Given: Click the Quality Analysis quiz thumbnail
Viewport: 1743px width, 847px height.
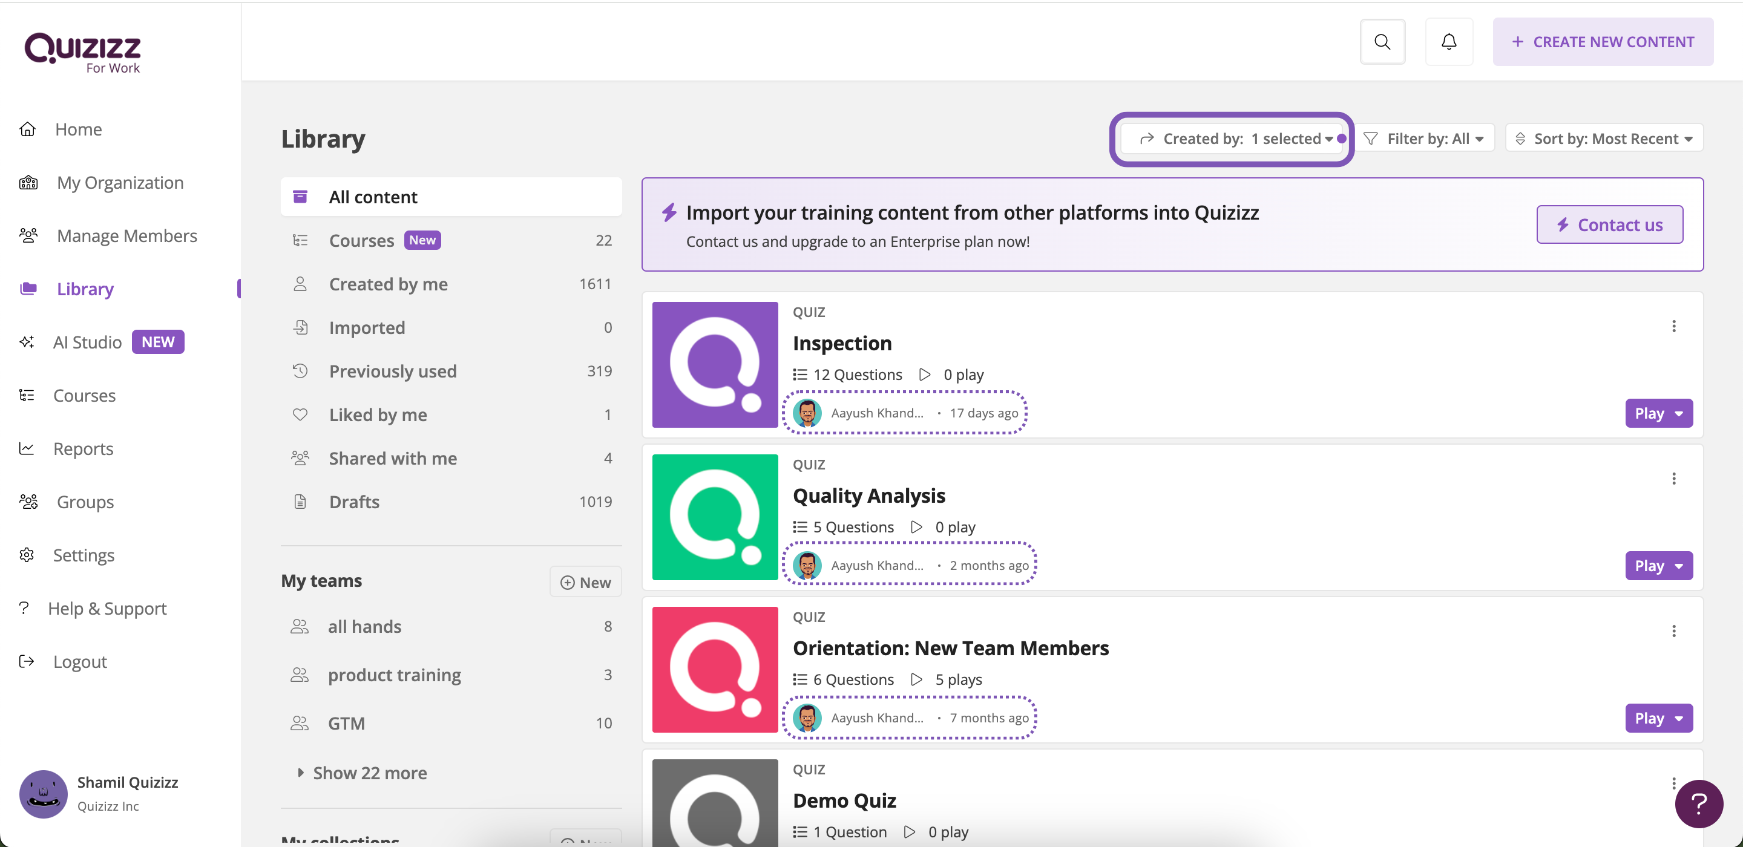Looking at the screenshot, I should pyautogui.click(x=715, y=517).
